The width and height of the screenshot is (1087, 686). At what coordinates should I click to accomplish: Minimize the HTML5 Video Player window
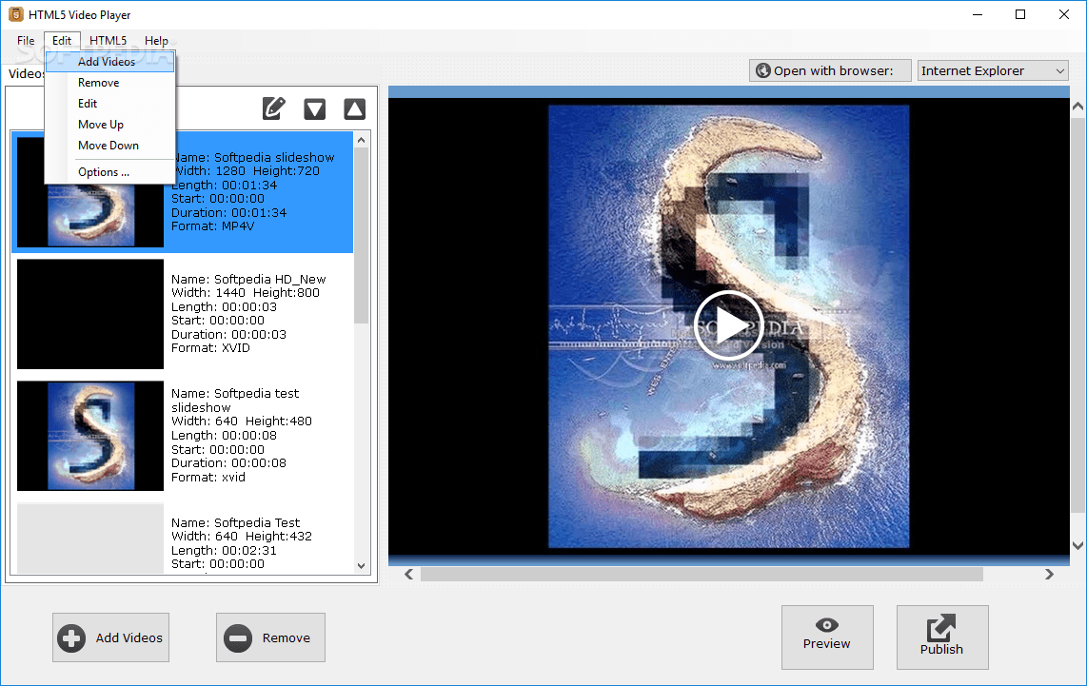pyautogui.click(x=978, y=14)
